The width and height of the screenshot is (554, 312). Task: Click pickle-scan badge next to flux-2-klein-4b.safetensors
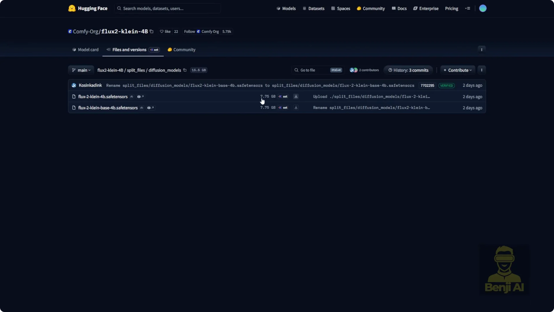(132, 97)
